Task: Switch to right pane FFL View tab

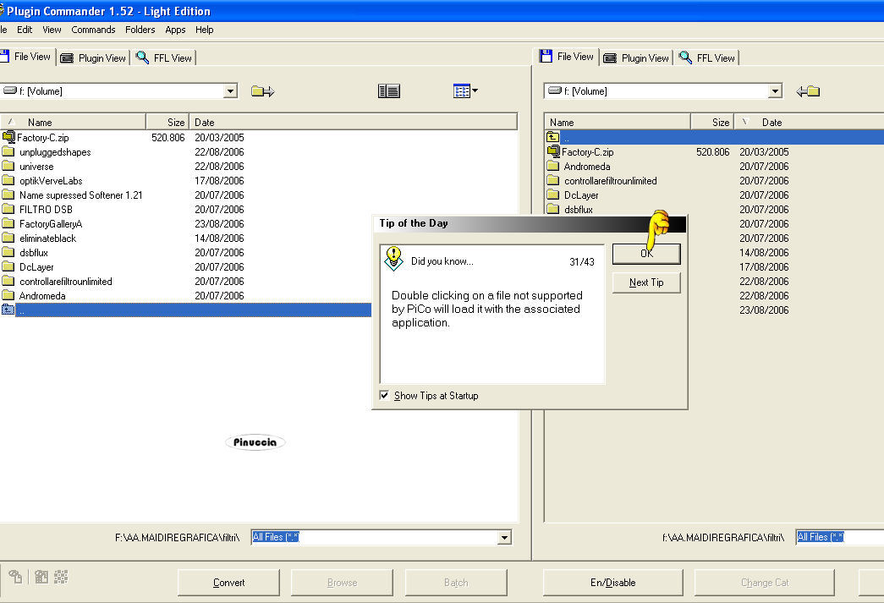Action: tap(707, 58)
